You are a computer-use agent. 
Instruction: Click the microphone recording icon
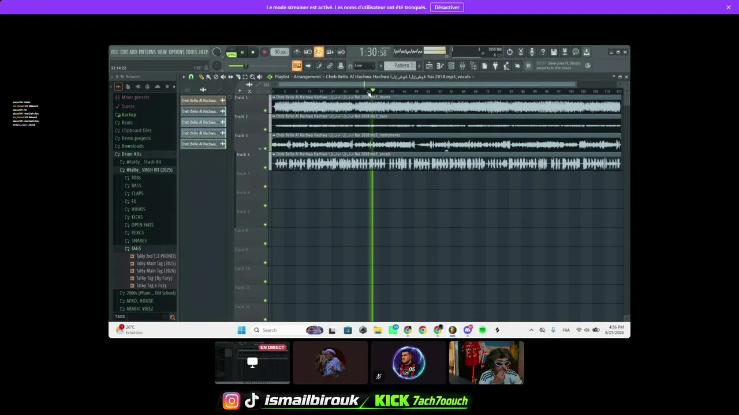[x=532, y=52]
